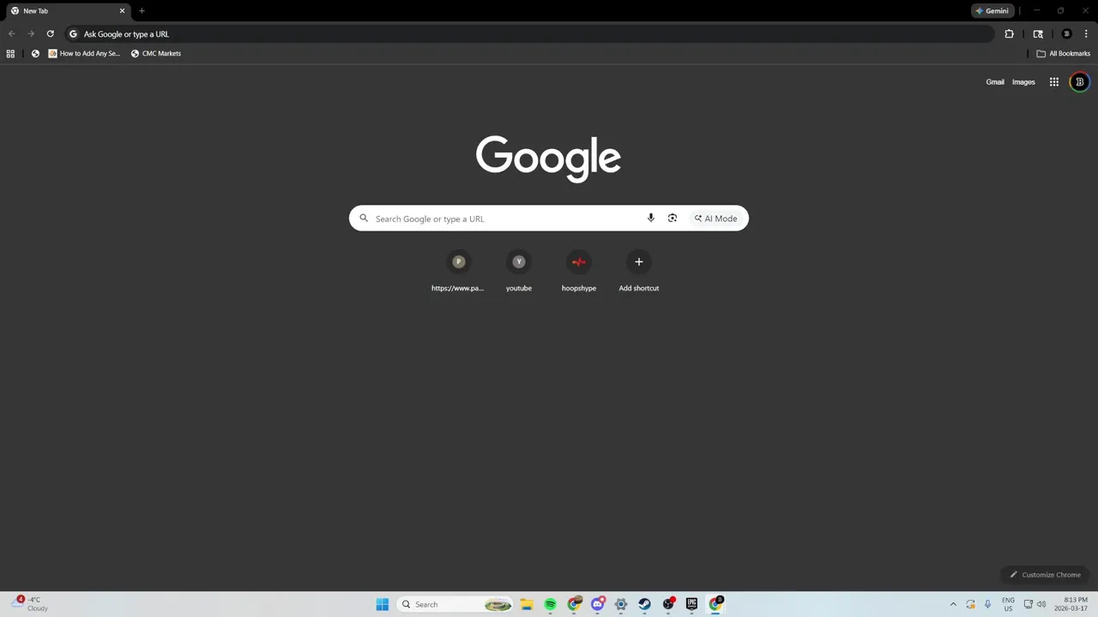Close the New Tab tab
Viewport: 1098px width, 617px height.
click(x=122, y=11)
